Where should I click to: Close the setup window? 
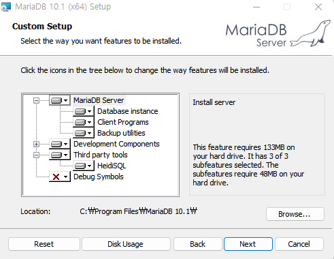pyautogui.click(x=318, y=7)
